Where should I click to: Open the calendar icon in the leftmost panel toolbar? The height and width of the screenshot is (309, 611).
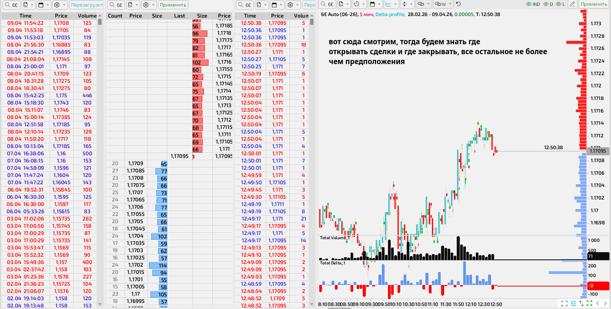41,5
